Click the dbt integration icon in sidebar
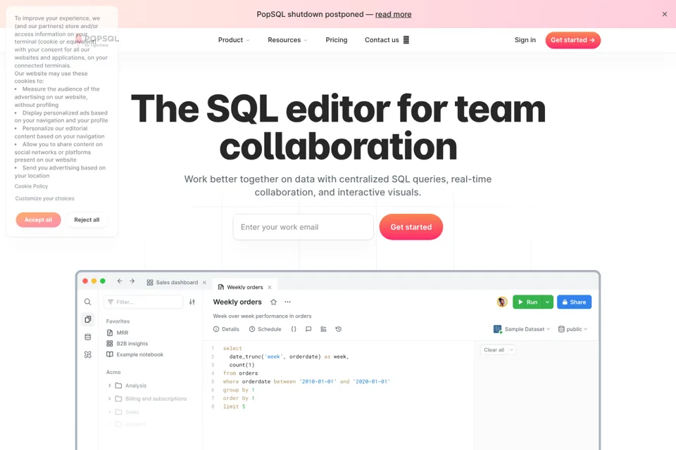 coord(87,354)
